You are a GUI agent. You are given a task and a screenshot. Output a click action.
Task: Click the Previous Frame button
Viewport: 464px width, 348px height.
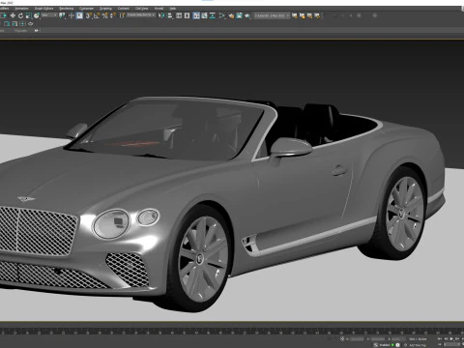coord(446,338)
